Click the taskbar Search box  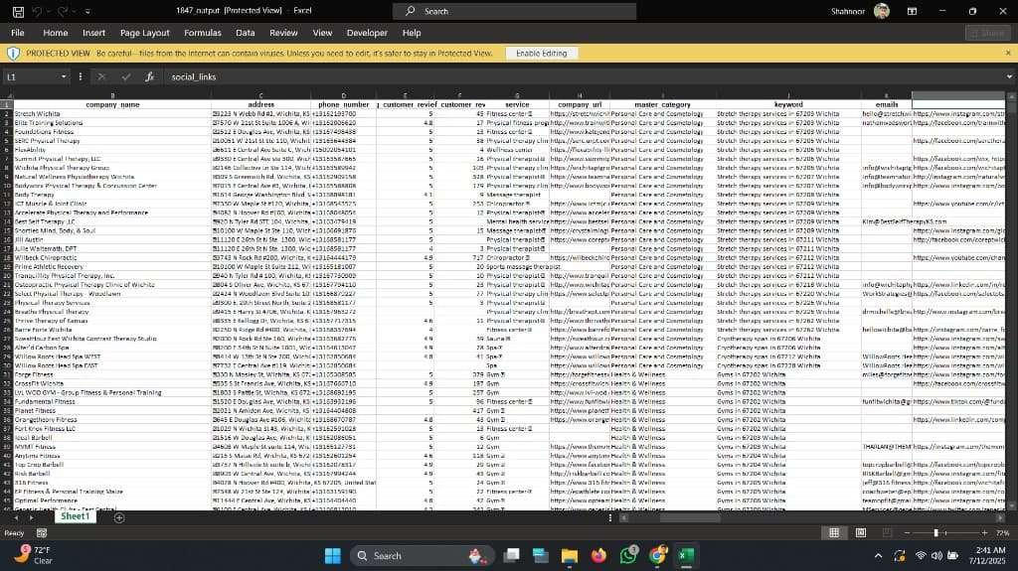(x=423, y=555)
